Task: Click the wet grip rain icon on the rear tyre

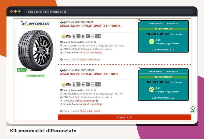Action: point(83,84)
